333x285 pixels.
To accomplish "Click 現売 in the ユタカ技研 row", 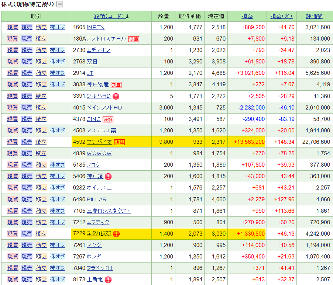I will tap(27, 234).
